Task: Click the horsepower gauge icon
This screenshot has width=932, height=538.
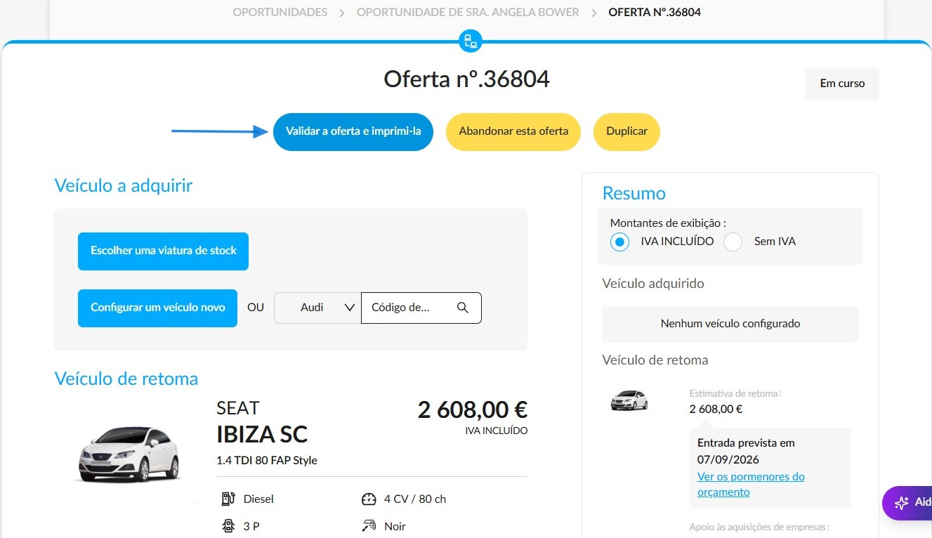Action: click(x=369, y=499)
